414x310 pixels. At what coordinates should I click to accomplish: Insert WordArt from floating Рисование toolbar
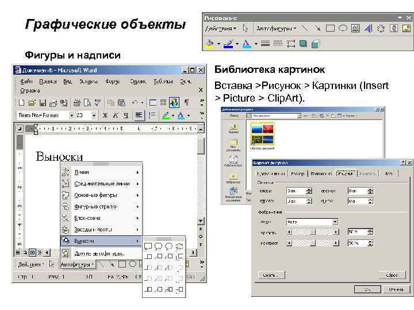point(368,28)
